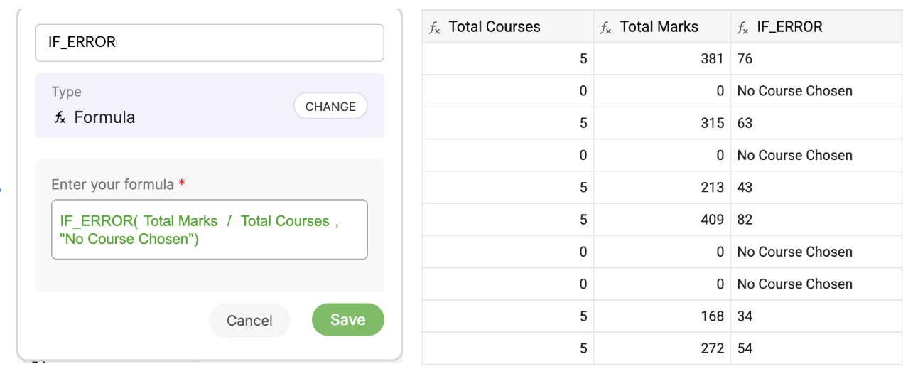
Task: Click the Formula type fx icon
Action: (x=60, y=118)
